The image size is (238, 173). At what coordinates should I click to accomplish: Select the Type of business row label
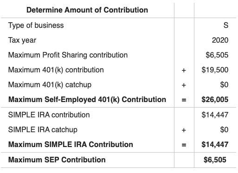[x=36, y=25]
